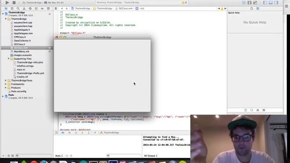The height and width of the screenshot is (163, 290).
Task: Open AppDelegate.mm in navigator
Action: (23, 34)
